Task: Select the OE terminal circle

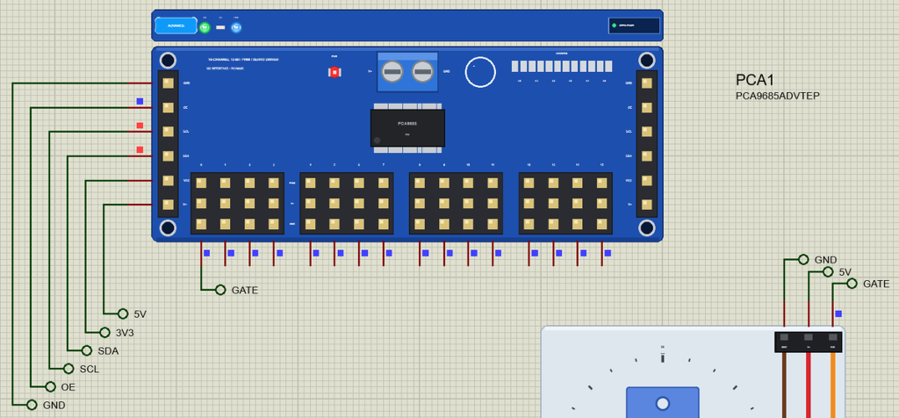Action: (x=50, y=386)
